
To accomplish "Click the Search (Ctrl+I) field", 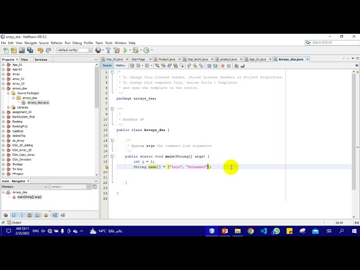I will (332, 42).
